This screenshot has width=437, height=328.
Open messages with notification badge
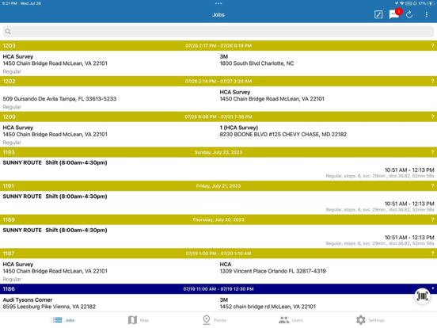(394, 14)
